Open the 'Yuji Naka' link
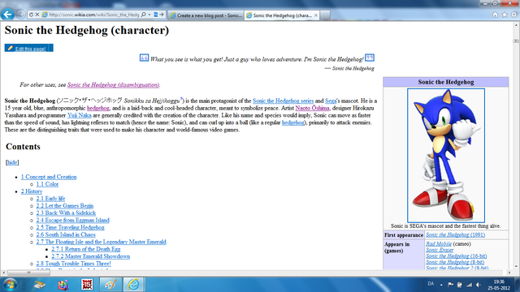Image resolution: width=520 pixels, height=292 pixels. (80, 115)
